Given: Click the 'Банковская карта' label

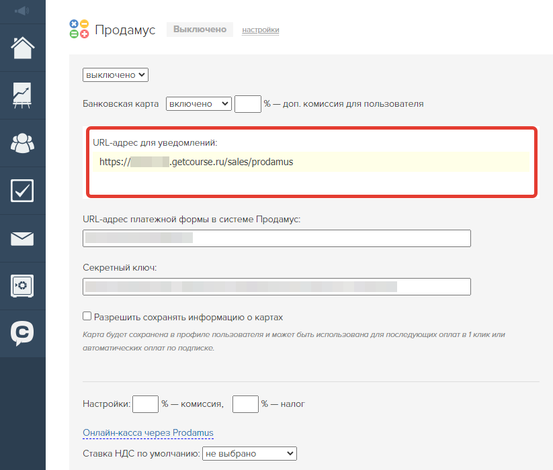Looking at the screenshot, I should coord(121,104).
